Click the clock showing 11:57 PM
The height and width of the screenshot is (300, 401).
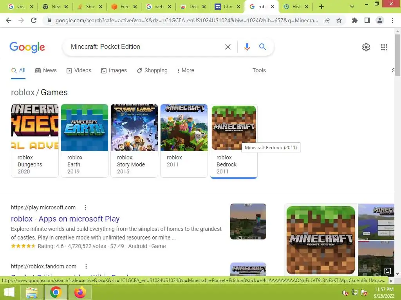[x=384, y=289]
